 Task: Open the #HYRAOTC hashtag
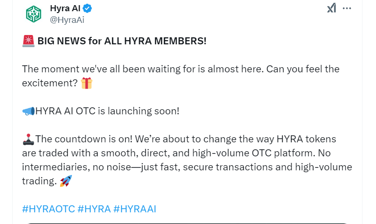(x=48, y=209)
